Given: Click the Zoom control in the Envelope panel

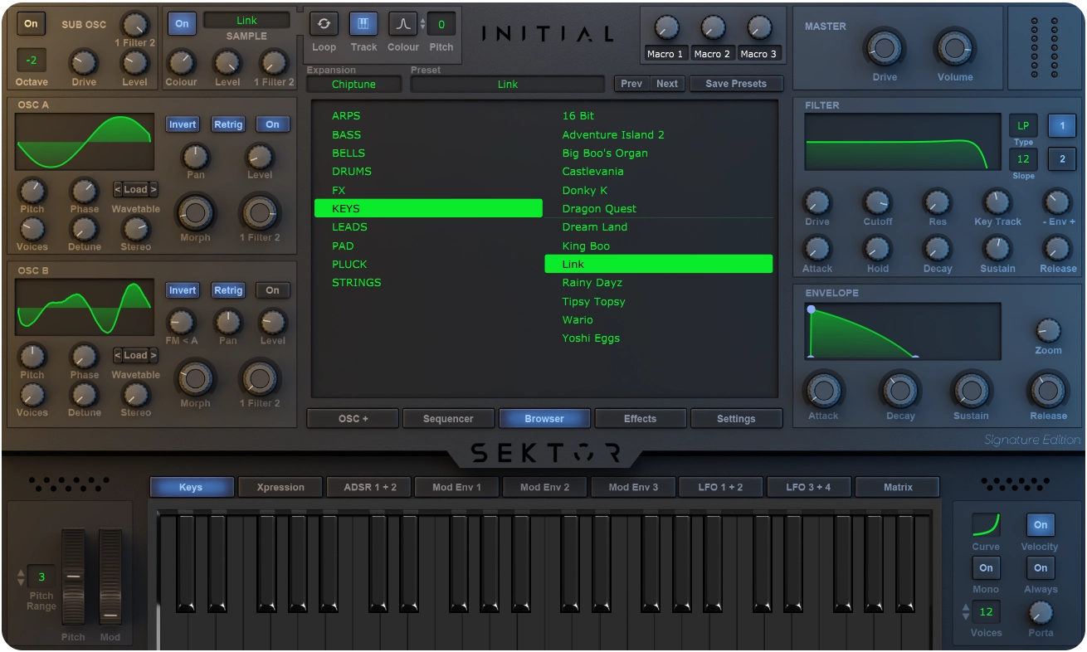Looking at the screenshot, I should [1047, 332].
